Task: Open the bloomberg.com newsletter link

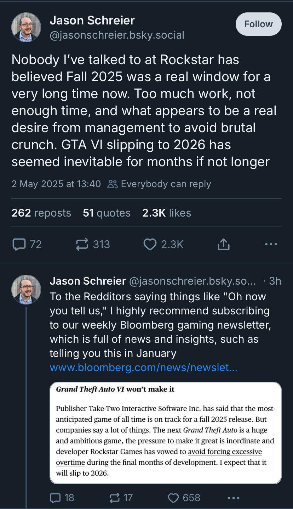Action: point(144,368)
